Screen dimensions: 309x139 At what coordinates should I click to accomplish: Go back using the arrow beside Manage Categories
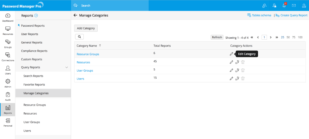pos(75,15)
